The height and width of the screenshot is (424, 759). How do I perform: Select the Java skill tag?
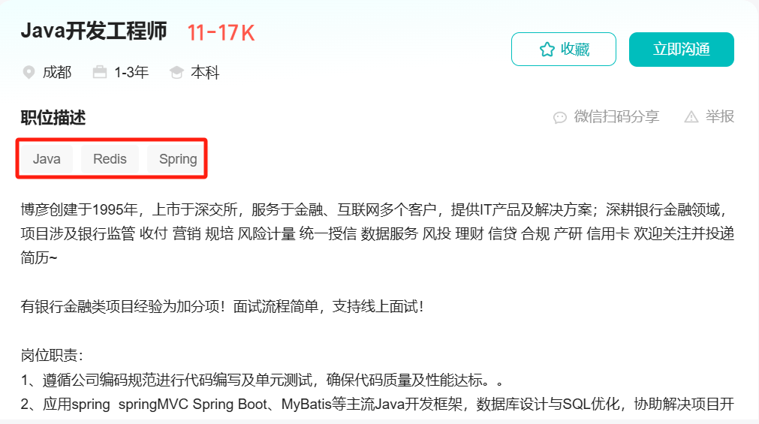(x=47, y=159)
